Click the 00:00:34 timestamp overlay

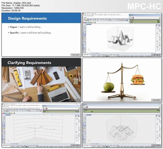click(x=75, y=55)
